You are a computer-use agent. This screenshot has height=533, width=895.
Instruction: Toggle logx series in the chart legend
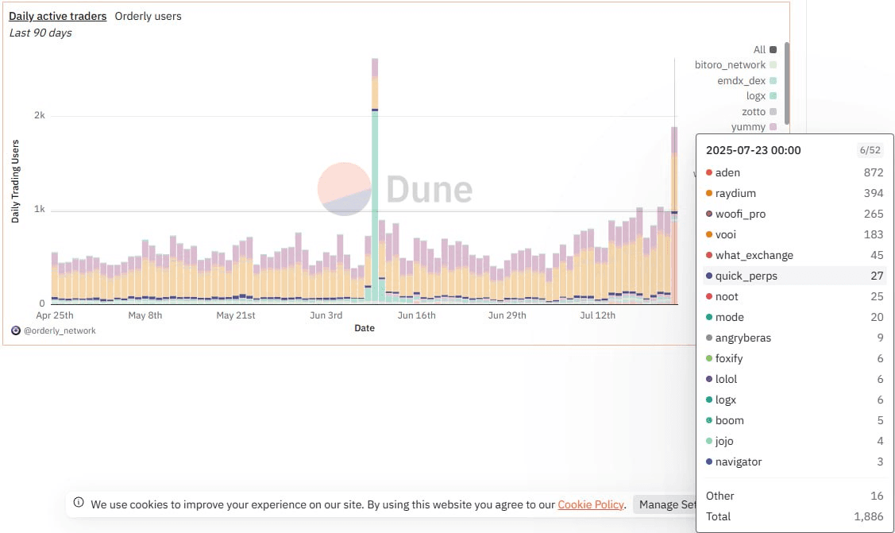coord(761,96)
